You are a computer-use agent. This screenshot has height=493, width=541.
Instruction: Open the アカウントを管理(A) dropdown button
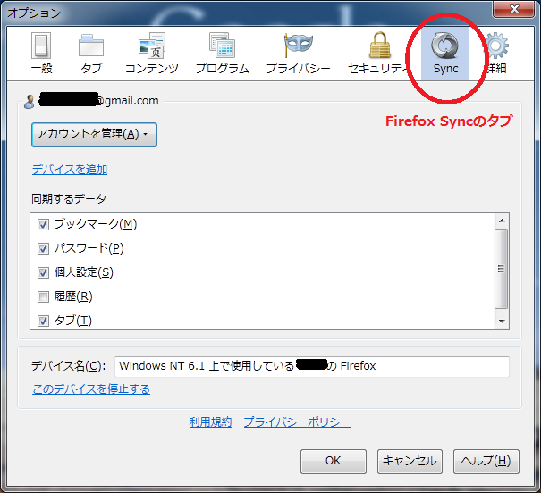pos(94,135)
